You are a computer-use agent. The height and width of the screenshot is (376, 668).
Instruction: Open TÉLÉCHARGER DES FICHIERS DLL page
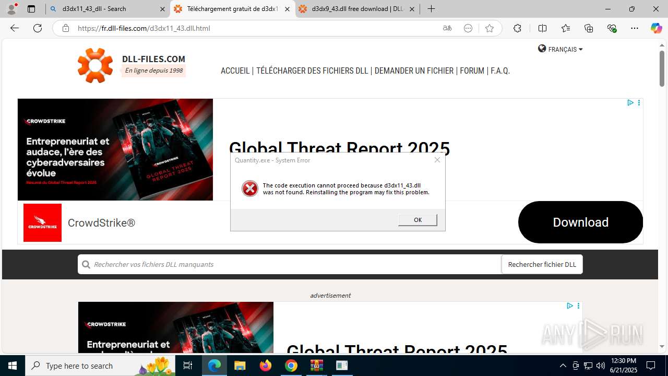click(312, 70)
